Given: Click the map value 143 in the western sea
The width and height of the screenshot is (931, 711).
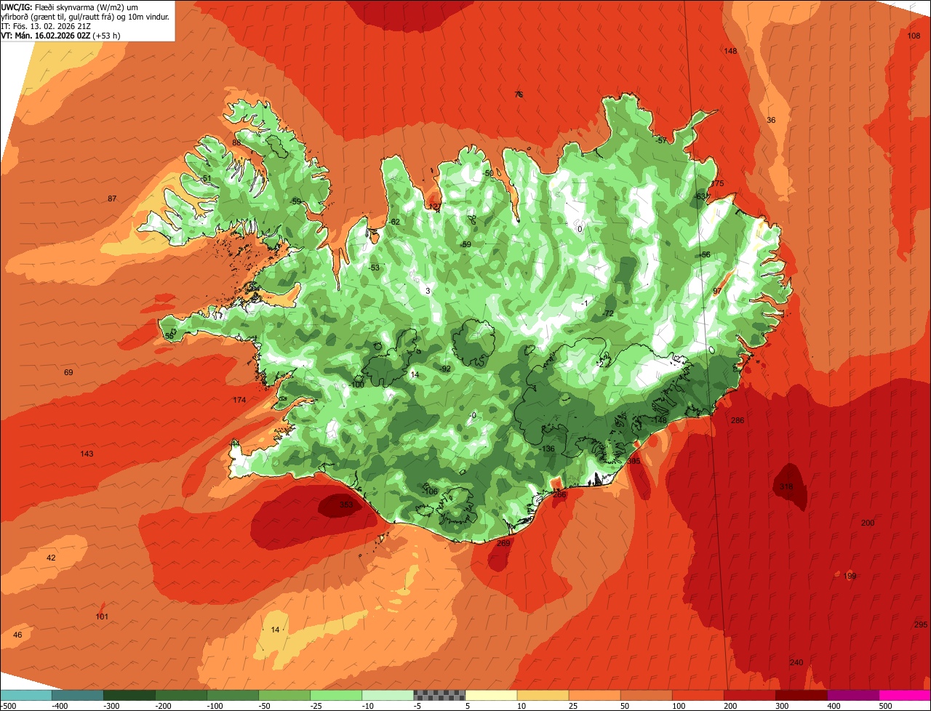Looking at the screenshot, I should (87, 454).
